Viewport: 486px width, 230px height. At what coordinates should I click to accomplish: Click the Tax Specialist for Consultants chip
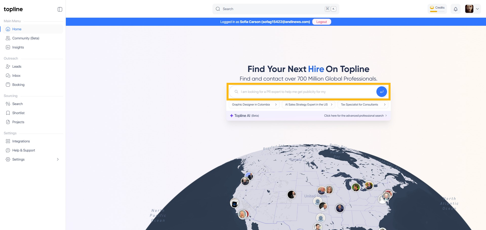(362, 105)
